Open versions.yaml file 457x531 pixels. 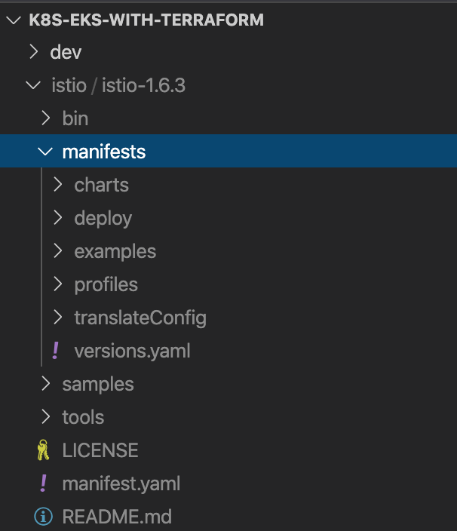click(x=132, y=351)
